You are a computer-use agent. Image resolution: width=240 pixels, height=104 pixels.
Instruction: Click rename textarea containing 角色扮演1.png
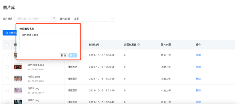point(48,40)
